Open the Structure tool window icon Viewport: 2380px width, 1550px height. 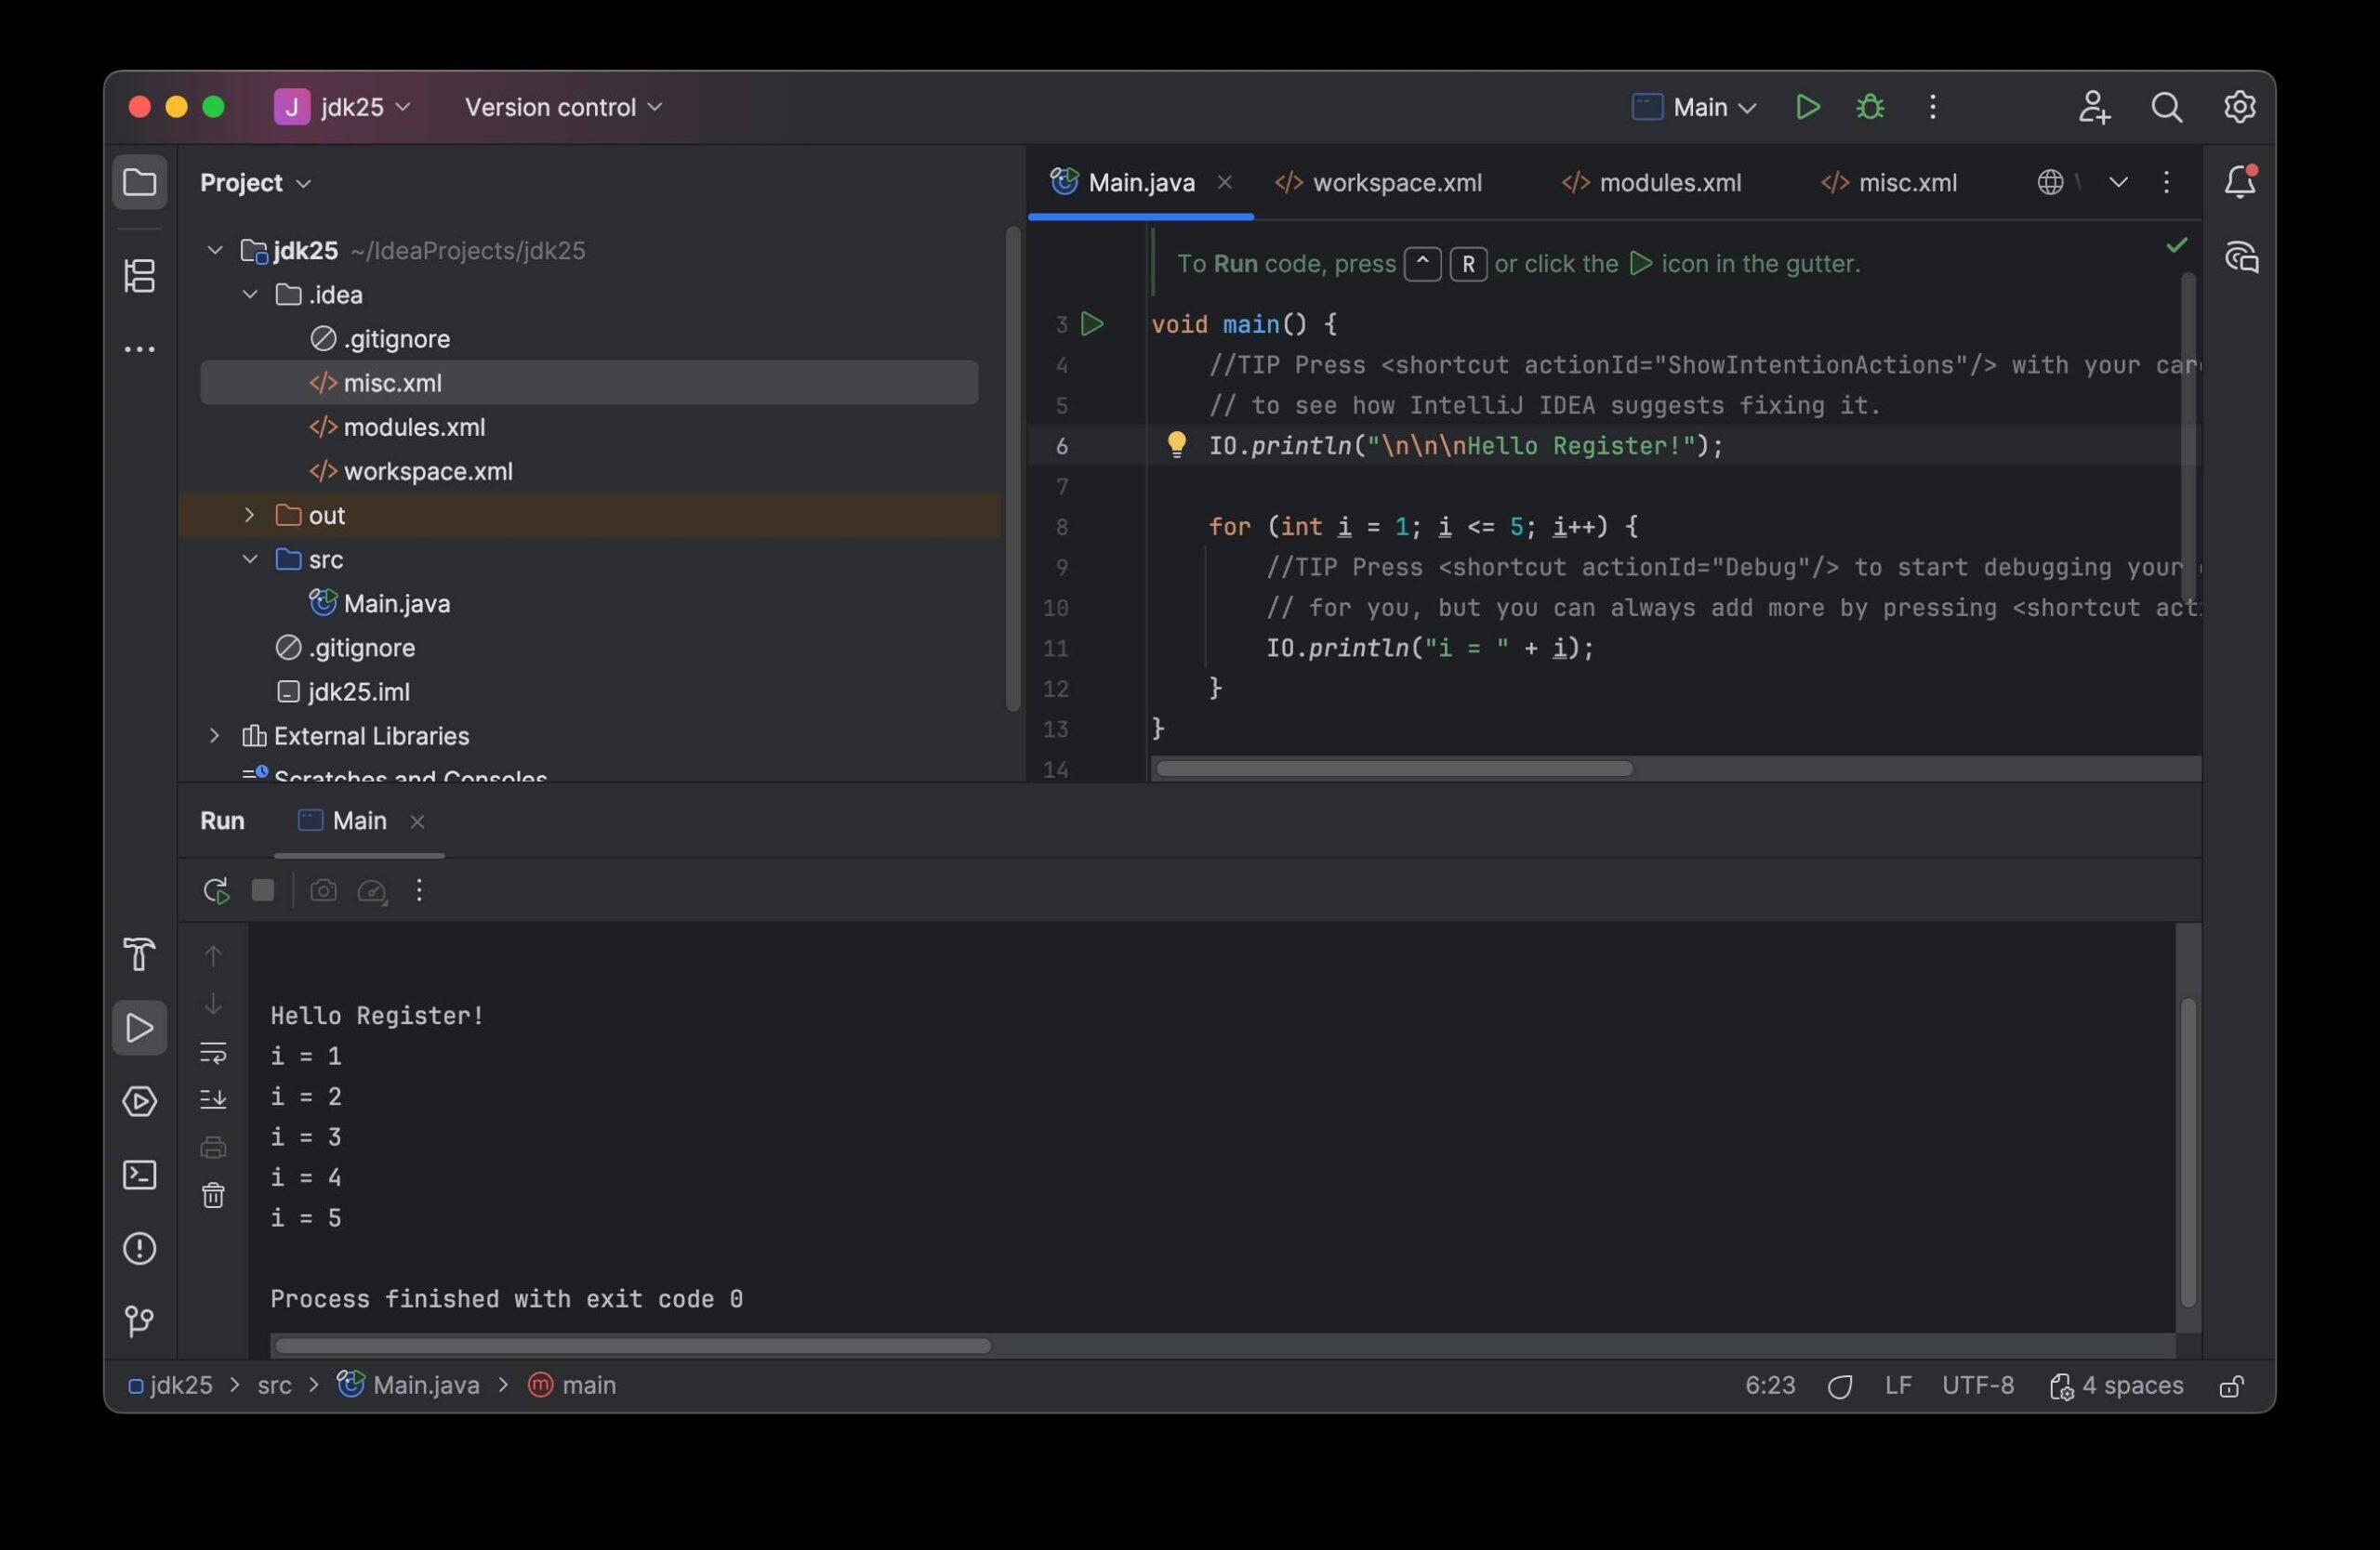click(140, 276)
